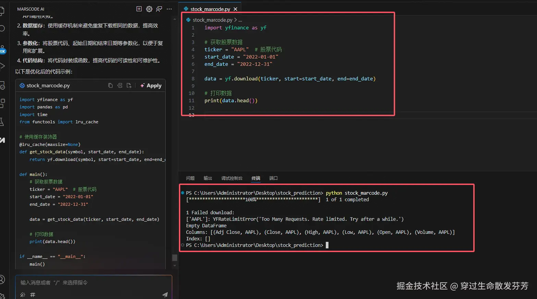Click chat code def get_stock_data line
This screenshot has height=299, width=537.
tap(82, 152)
